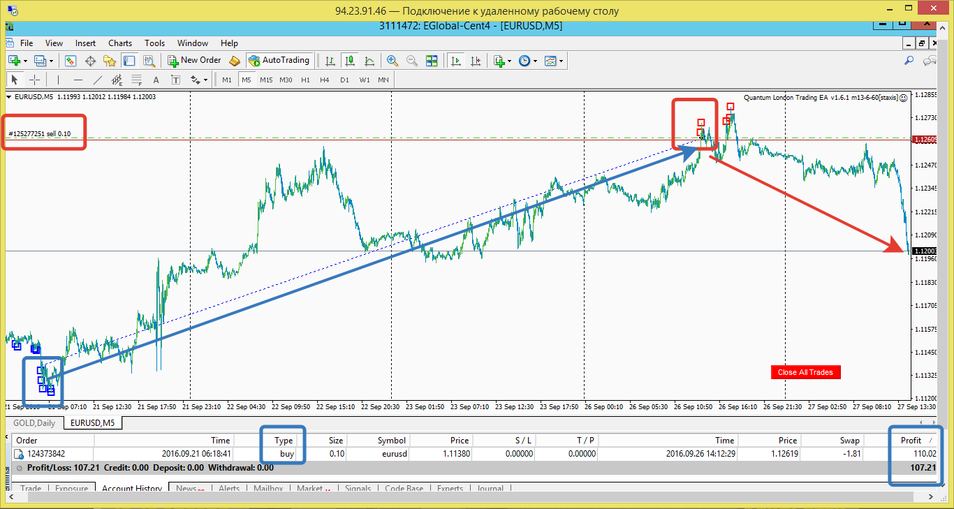The width and height of the screenshot is (954, 509).
Task: Zoom in on the chart with magnifier icon
Action: point(392,61)
